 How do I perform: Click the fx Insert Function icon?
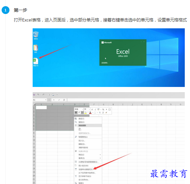(64, 100)
